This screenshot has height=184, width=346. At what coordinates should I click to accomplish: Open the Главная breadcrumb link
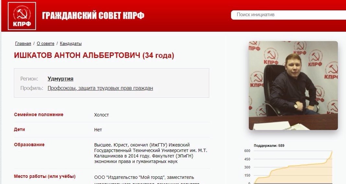(23, 44)
